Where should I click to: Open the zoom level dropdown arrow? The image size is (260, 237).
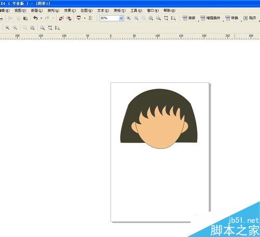pos(121,18)
